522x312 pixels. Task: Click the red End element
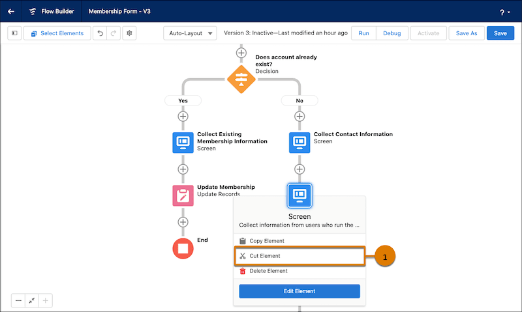click(x=183, y=248)
